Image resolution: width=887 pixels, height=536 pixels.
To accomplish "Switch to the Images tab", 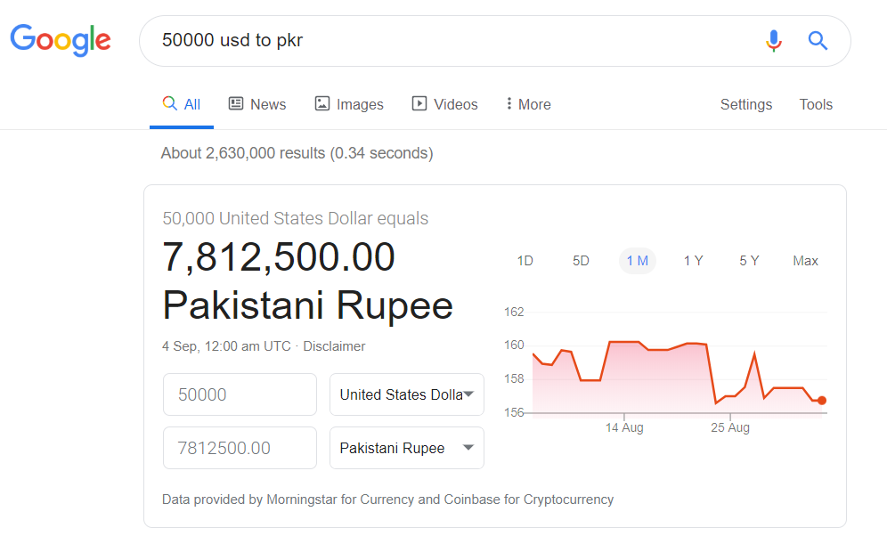I will coord(349,104).
